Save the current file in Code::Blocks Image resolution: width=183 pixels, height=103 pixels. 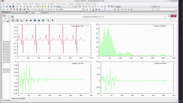click(10, 7)
